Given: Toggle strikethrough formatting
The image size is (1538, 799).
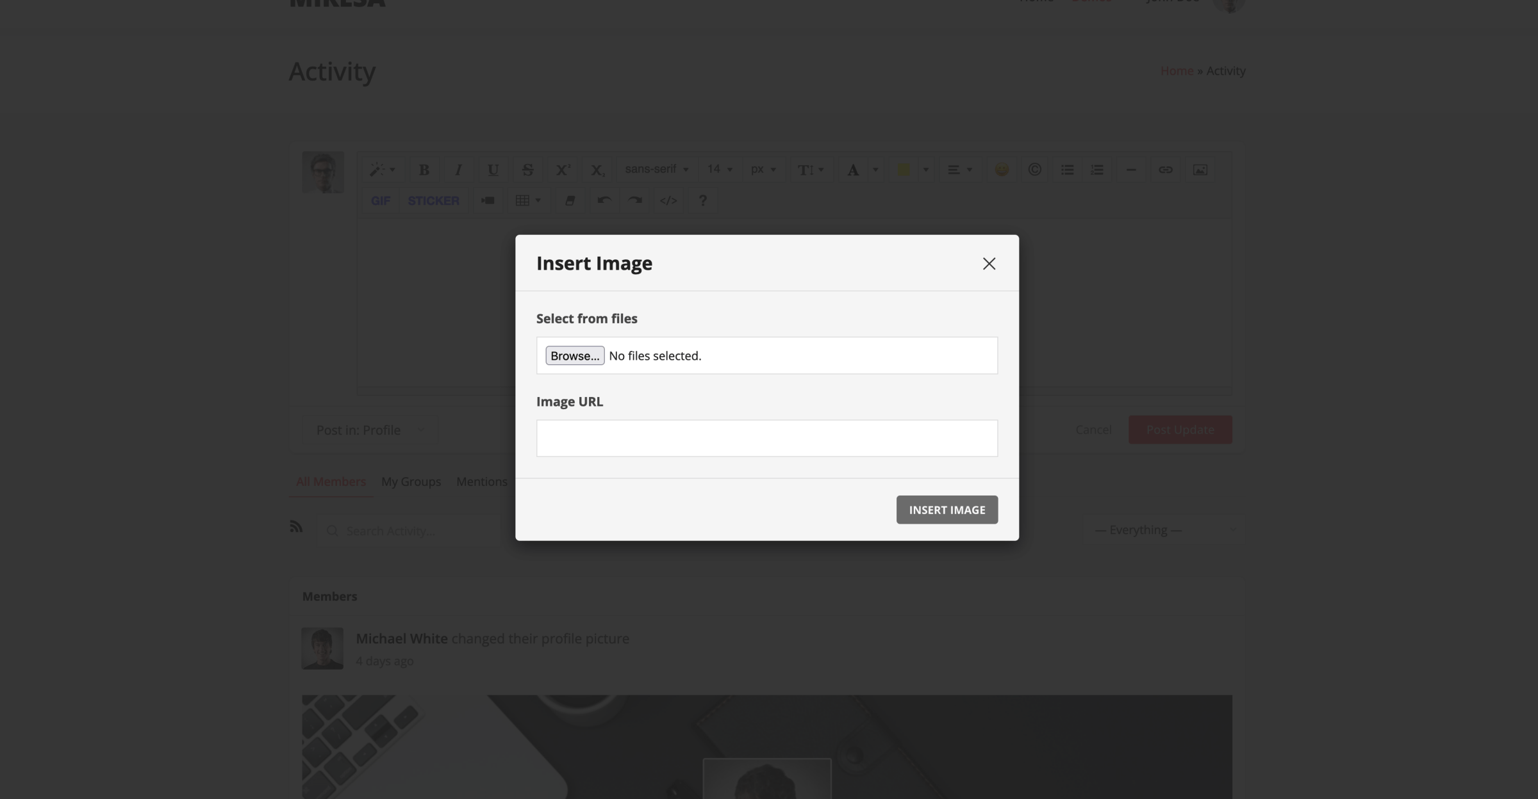Looking at the screenshot, I should [x=527, y=169].
